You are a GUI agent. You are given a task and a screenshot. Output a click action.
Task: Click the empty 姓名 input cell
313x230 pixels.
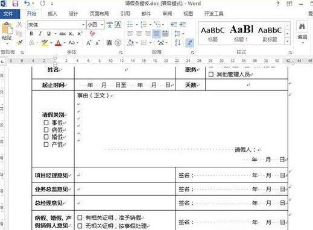[125, 72]
